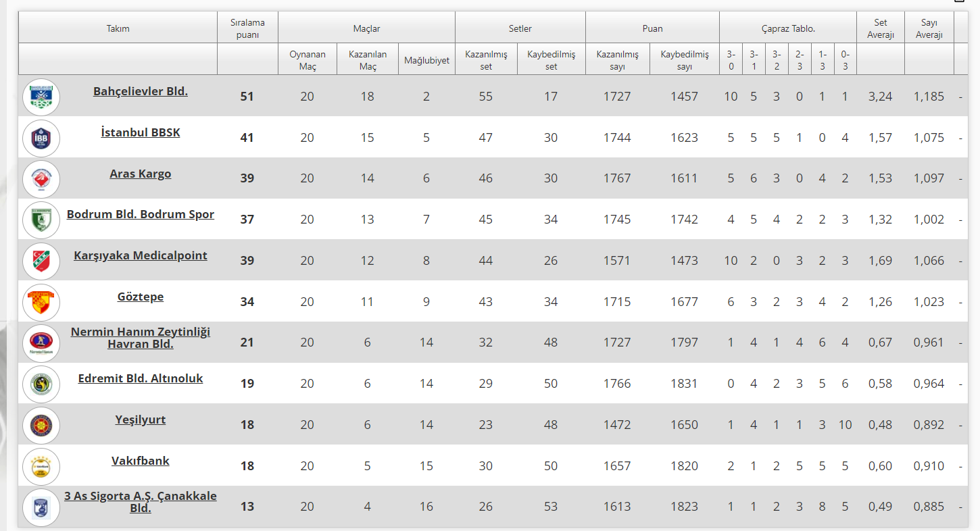Click ranking points 34 in Göztepe's row
The image size is (980, 531).
coord(247,302)
